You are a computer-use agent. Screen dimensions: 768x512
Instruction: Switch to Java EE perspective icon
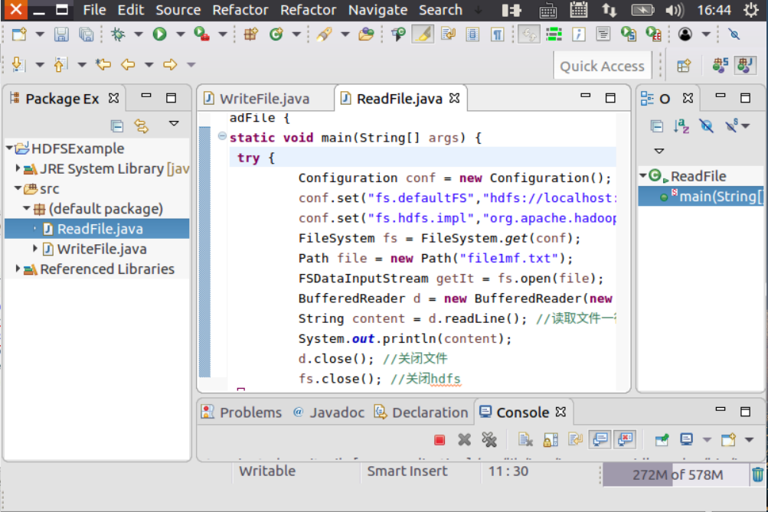click(x=720, y=66)
